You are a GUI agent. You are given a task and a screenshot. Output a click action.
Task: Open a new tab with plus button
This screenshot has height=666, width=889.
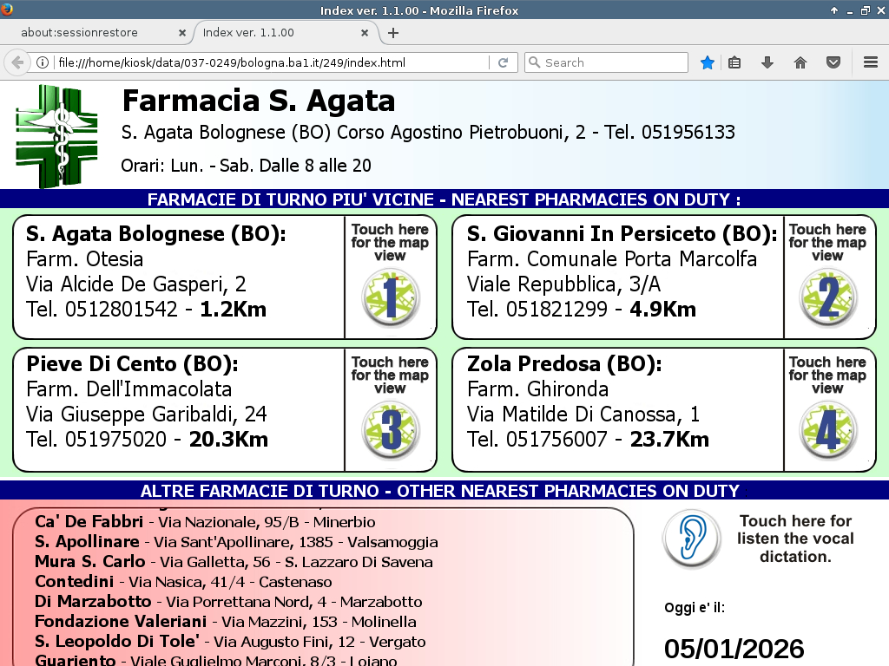coord(393,33)
